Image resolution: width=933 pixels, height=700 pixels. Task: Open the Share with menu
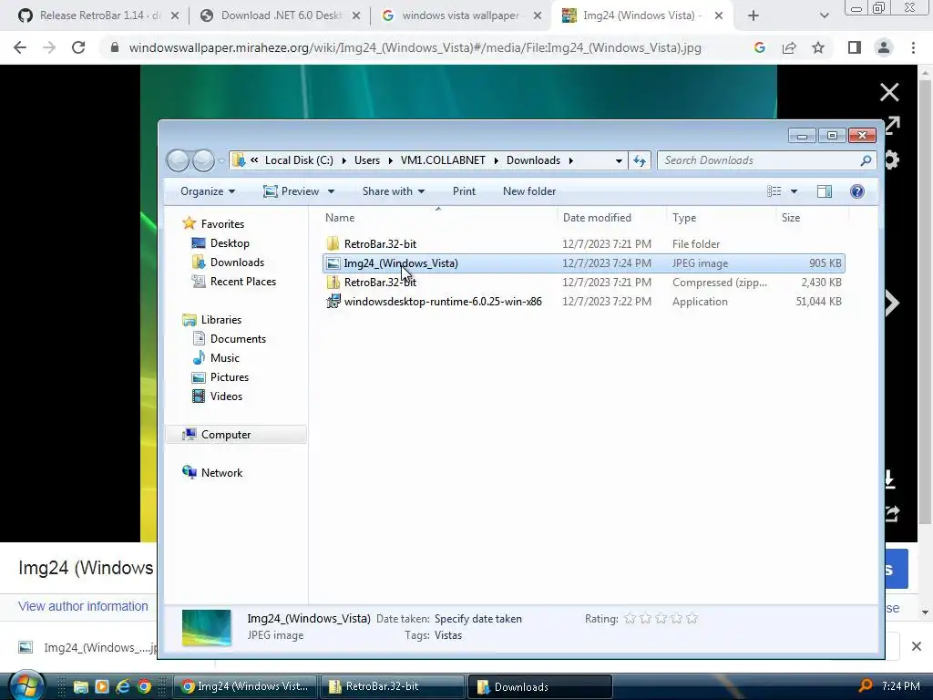394,191
